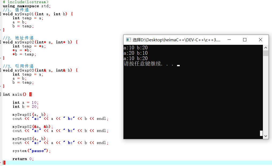This screenshot has width=272, height=166.
Task: Click the using namespace std line
Action: 26,6
